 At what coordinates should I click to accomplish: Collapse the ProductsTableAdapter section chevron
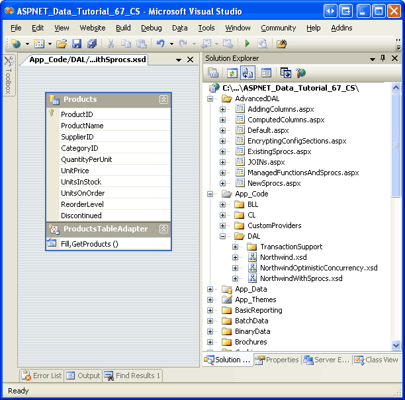click(163, 229)
